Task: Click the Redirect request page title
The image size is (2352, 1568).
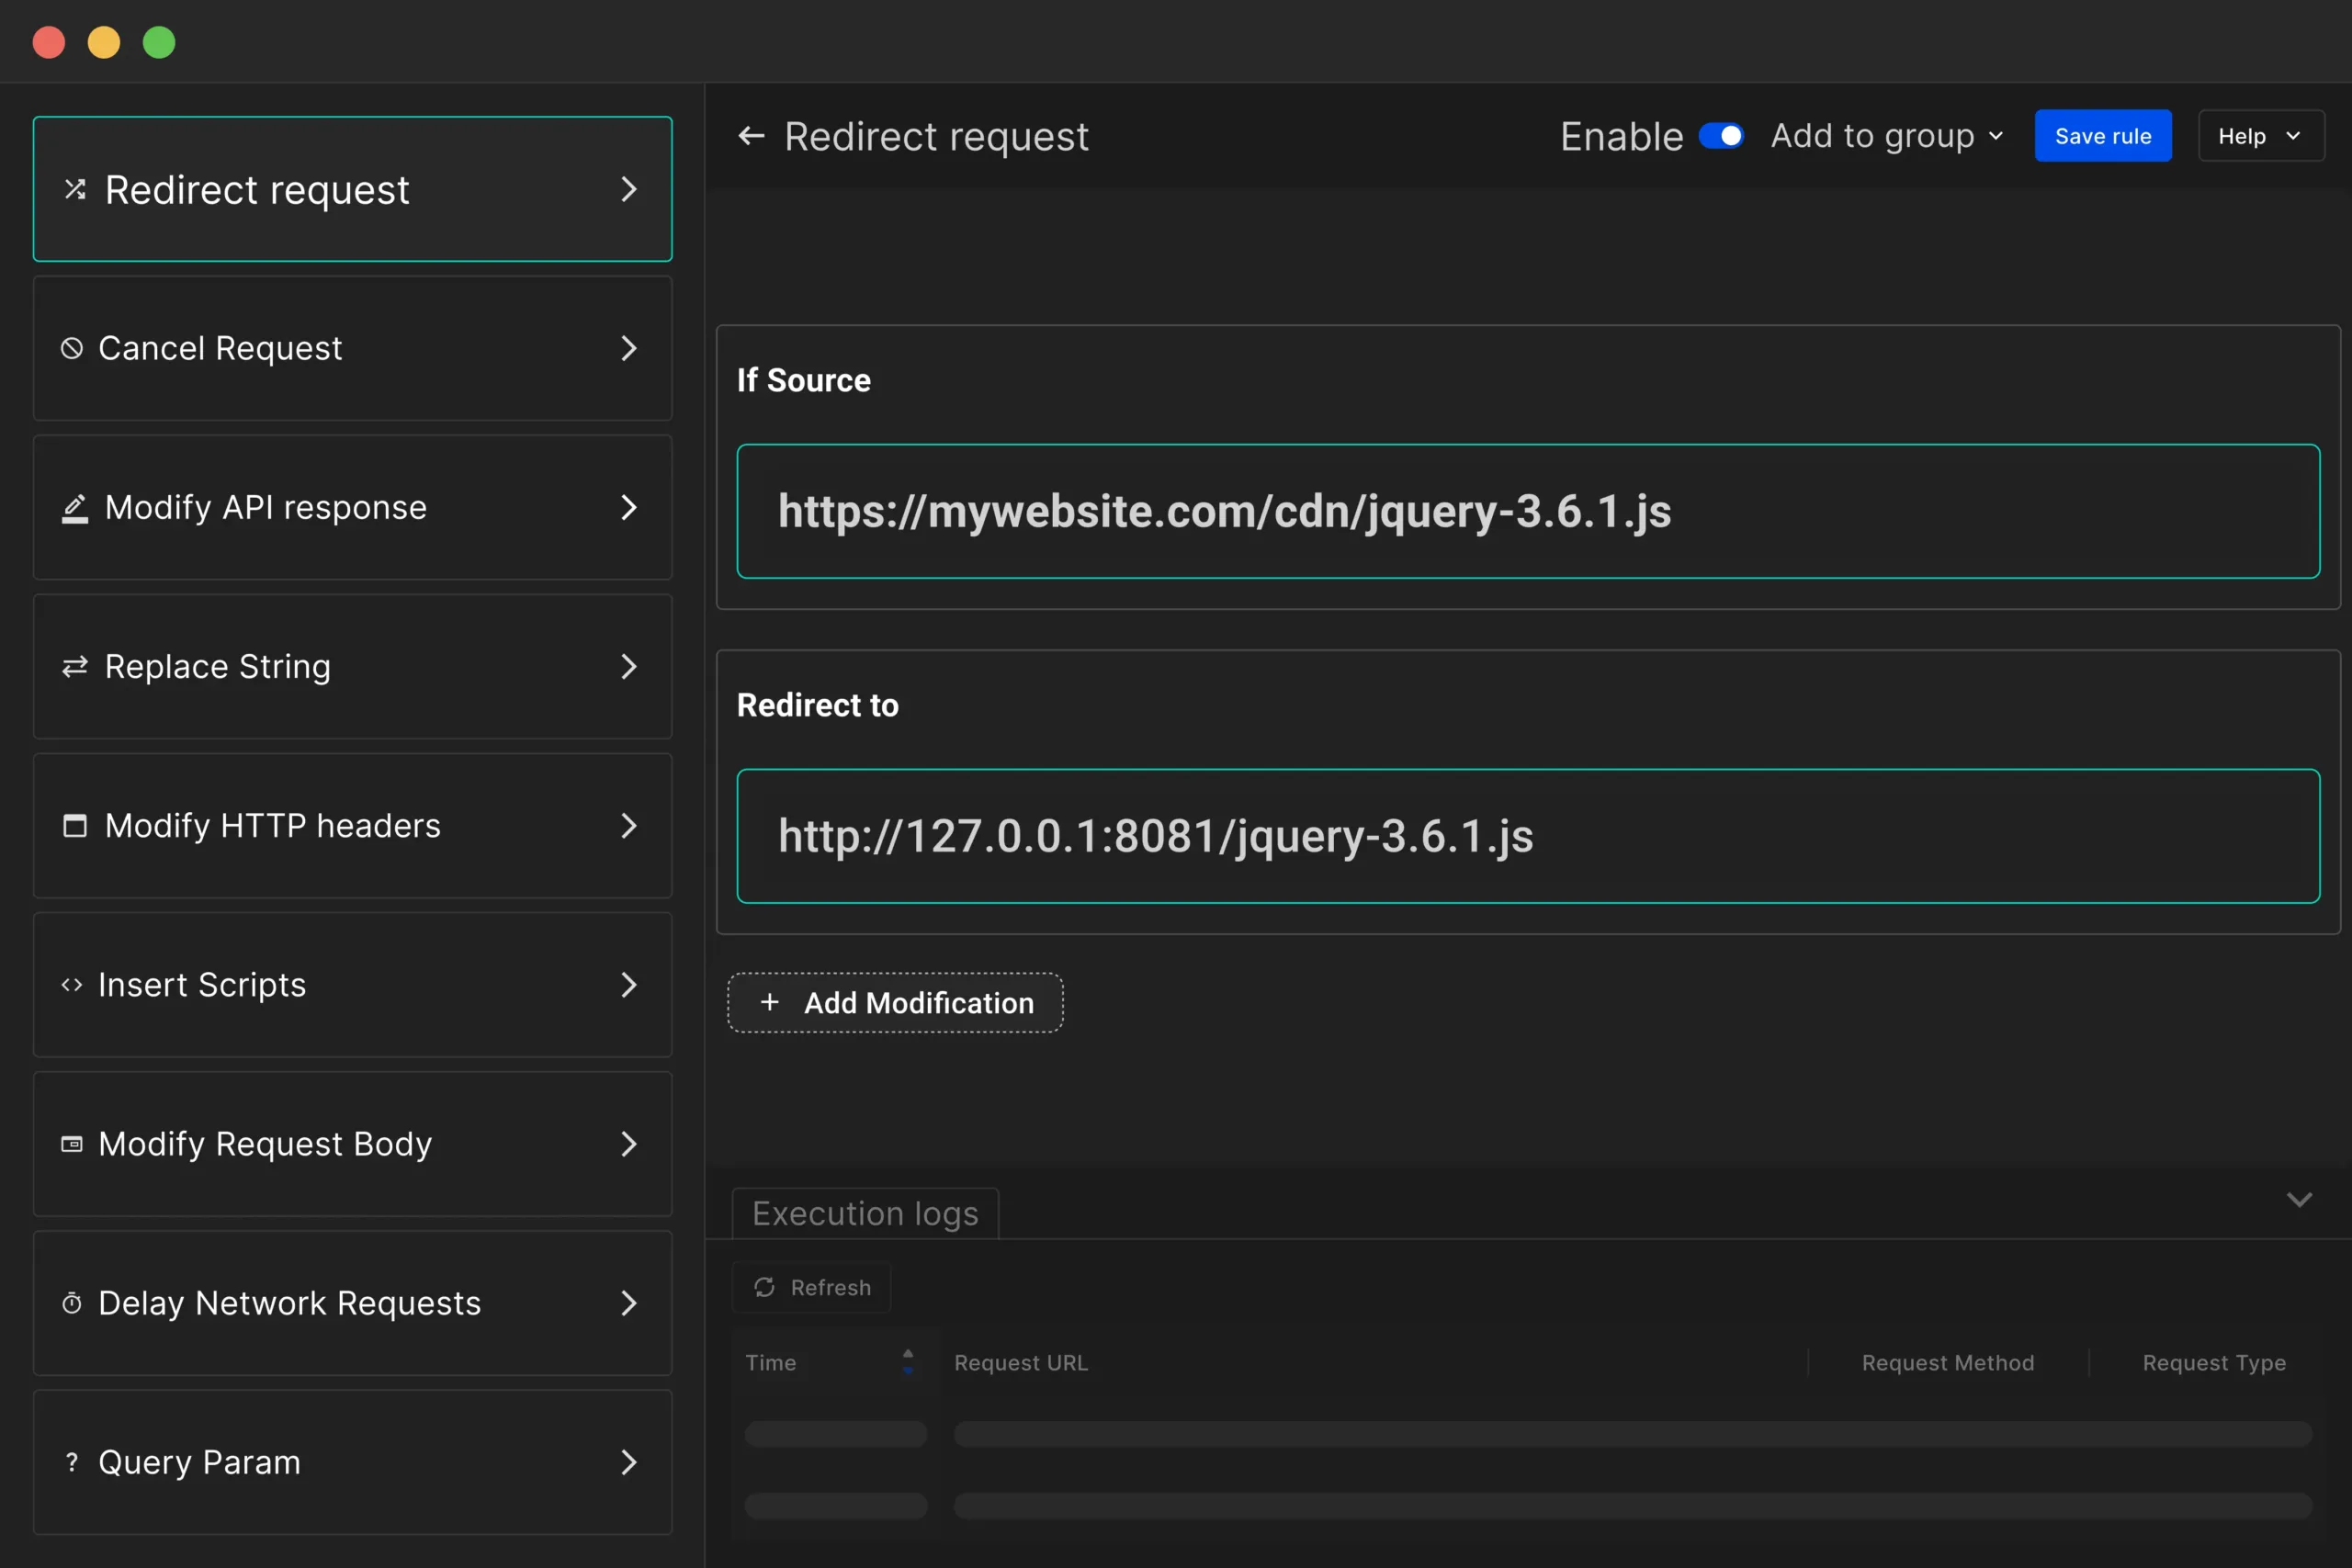Action: [936, 136]
